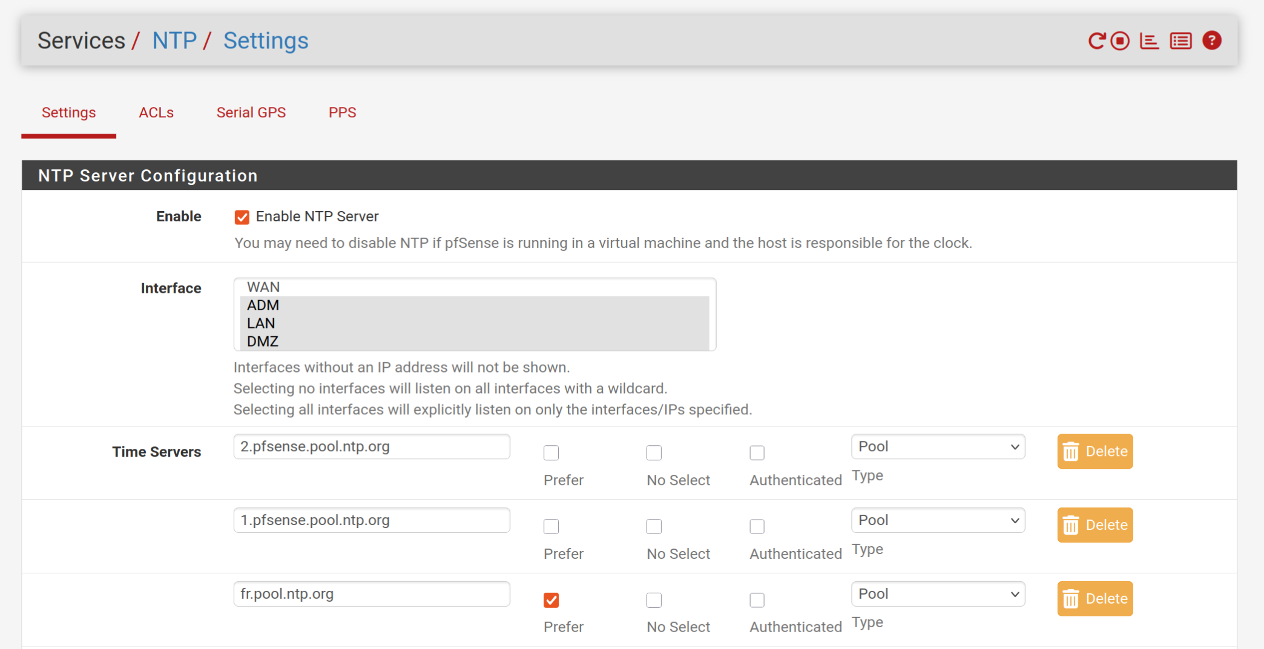The width and height of the screenshot is (1264, 649).
Task: Switch to the Settings tab
Action: [x=68, y=113]
